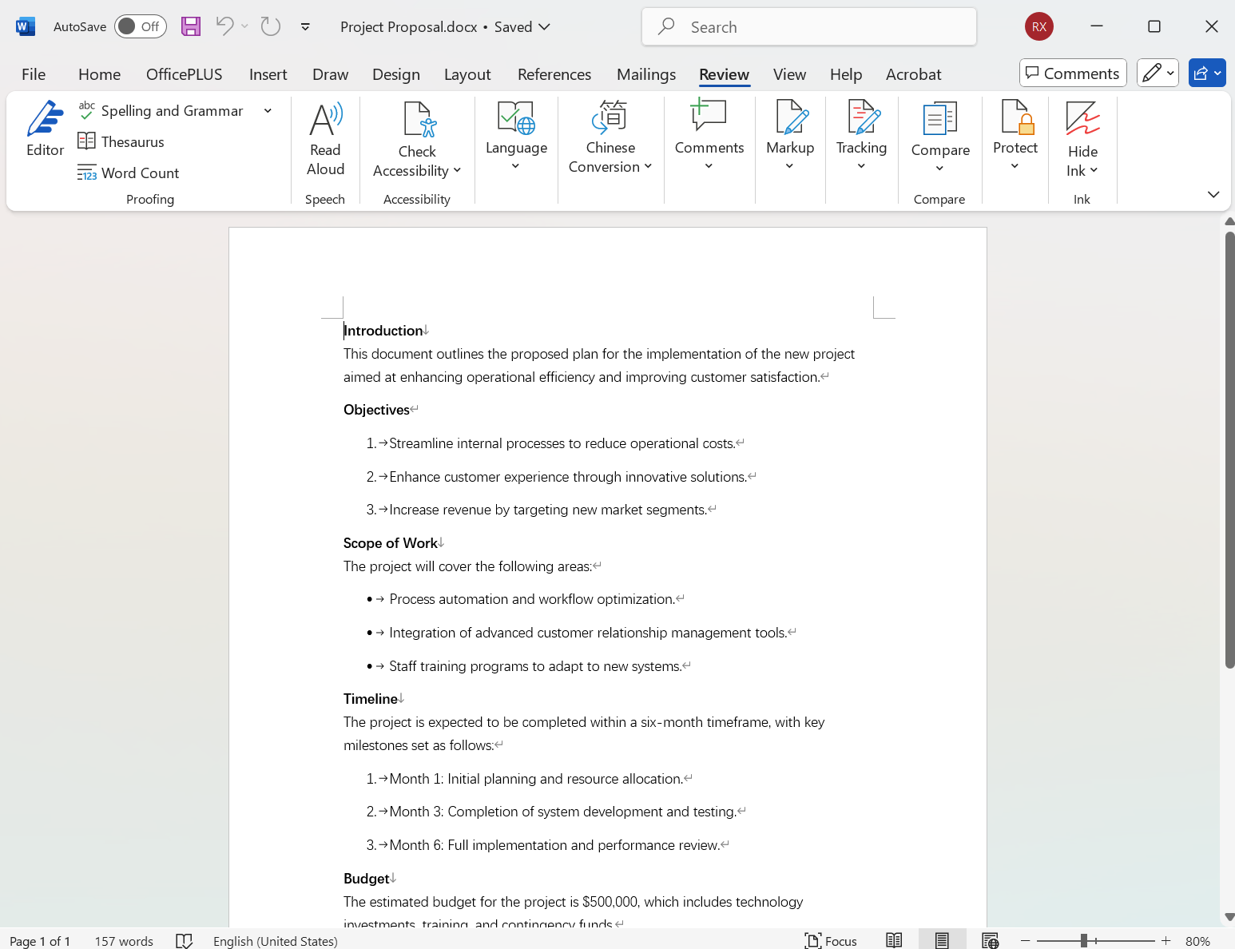Open the Thesaurus tool
The image size is (1235, 949).
(121, 141)
